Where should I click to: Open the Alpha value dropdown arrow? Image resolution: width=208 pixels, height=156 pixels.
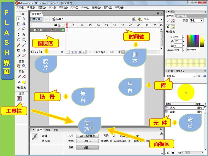tap(184, 50)
